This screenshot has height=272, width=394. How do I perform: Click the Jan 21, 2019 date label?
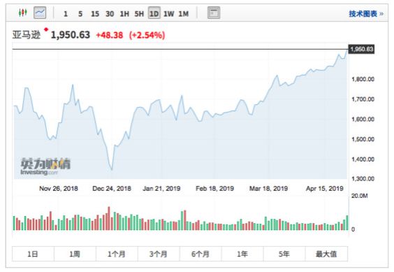(161, 189)
